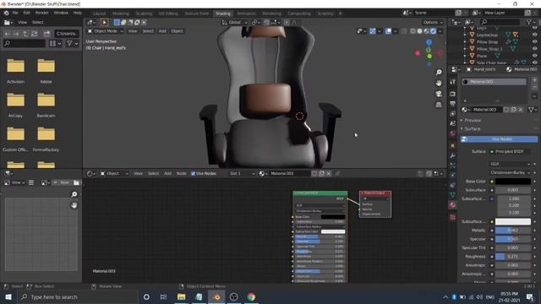Toggle viewport overlays button
The width and height of the screenshot is (541, 304).
[388, 31]
